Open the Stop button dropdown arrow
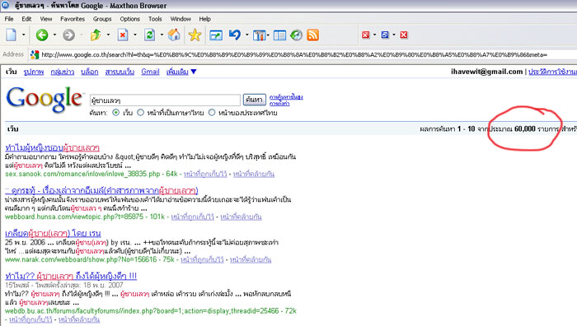577x326 pixels. tap(135, 35)
